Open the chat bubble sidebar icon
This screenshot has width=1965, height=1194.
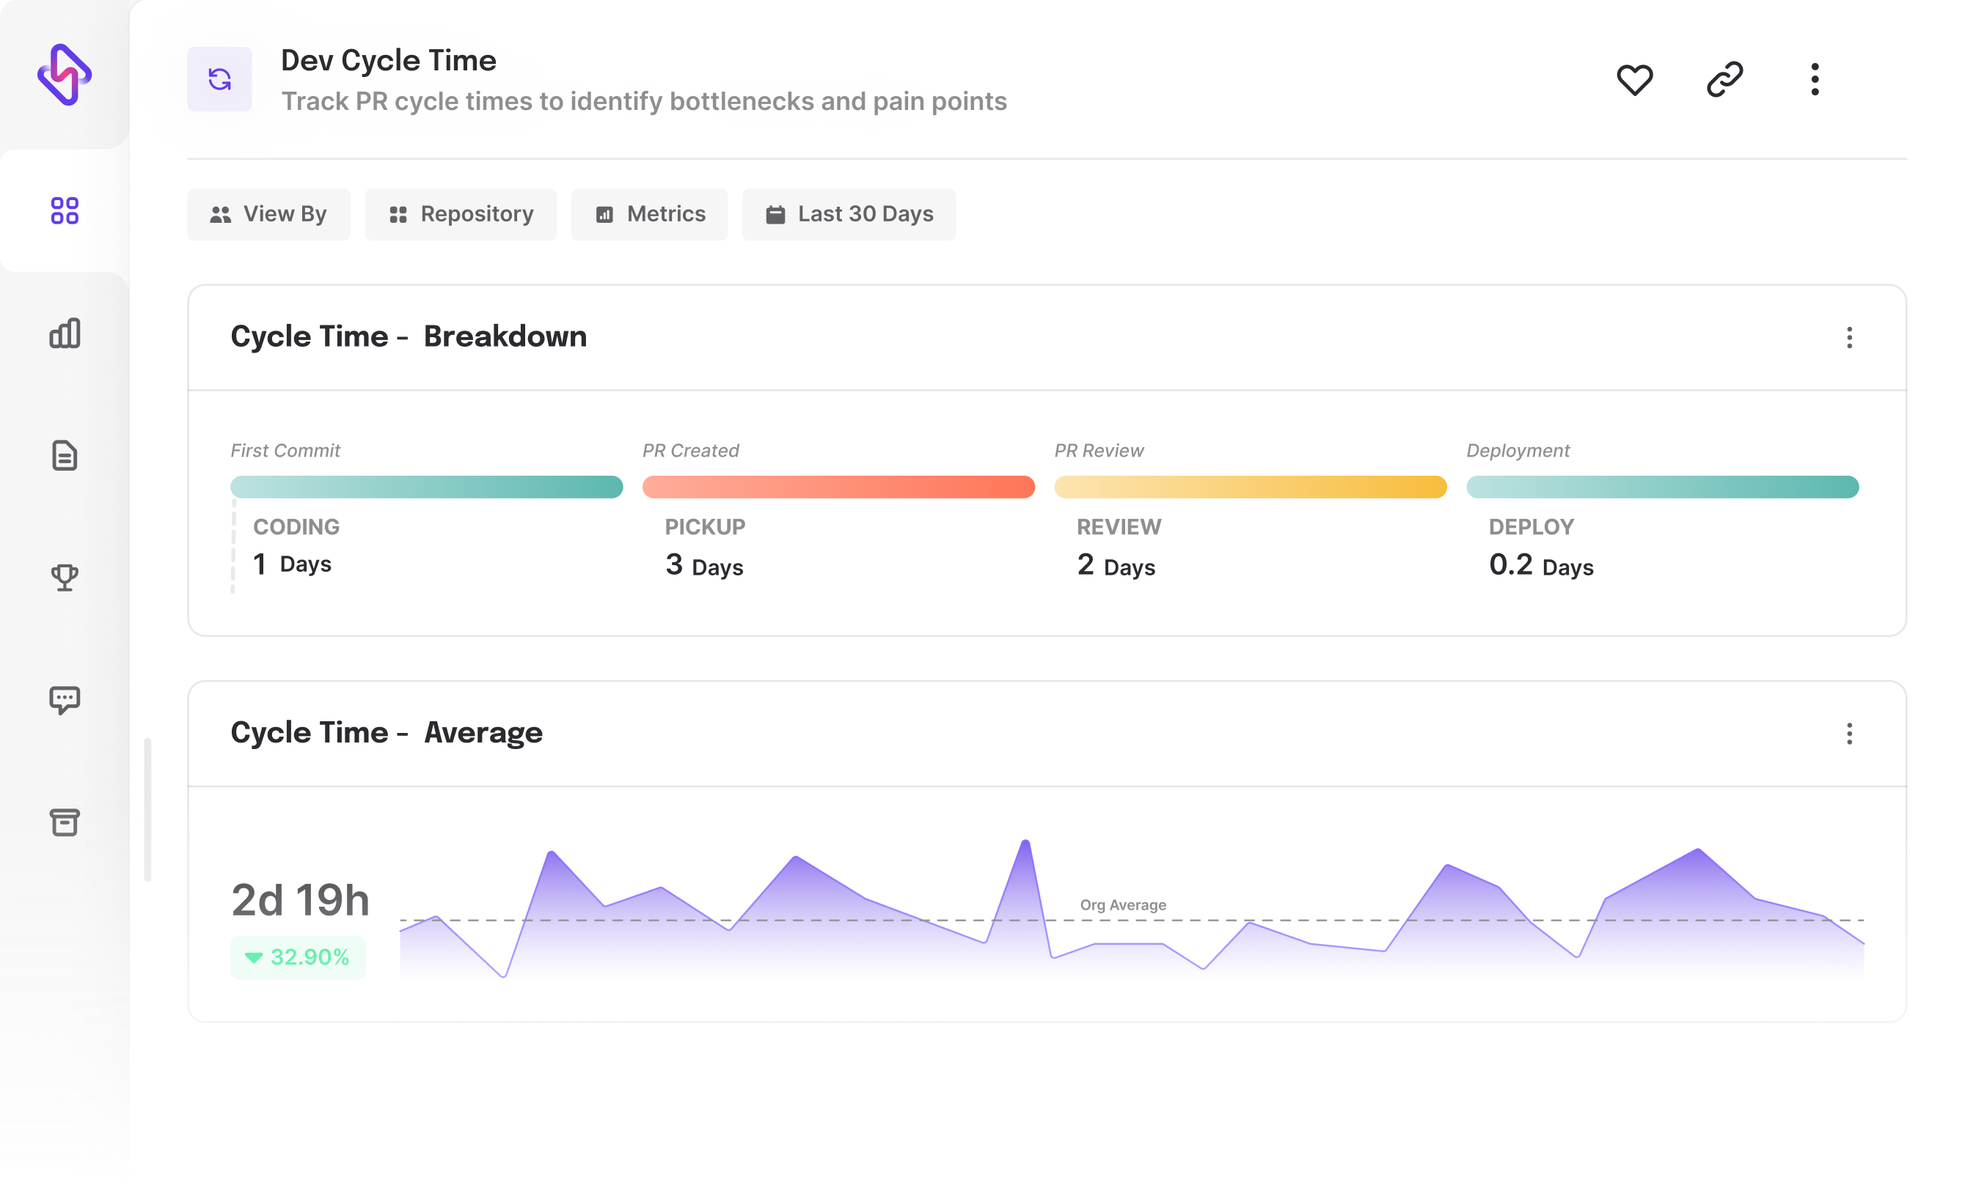65,700
